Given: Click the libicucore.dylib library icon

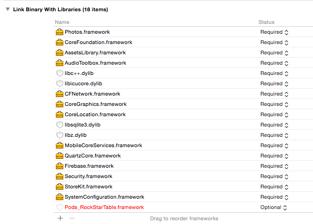Looking at the screenshot, I should click(60, 83).
